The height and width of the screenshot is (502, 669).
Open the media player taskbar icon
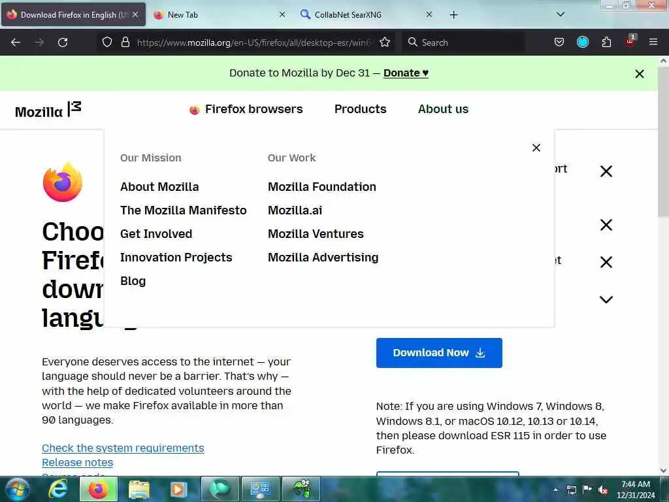[178, 489]
